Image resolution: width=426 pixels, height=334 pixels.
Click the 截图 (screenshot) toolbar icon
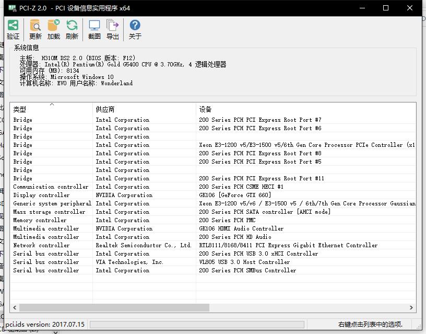tap(94, 28)
